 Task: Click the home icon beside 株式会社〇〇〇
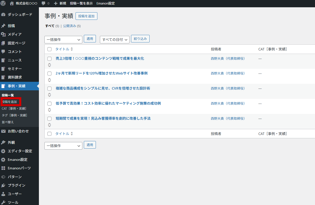tap(12, 4)
